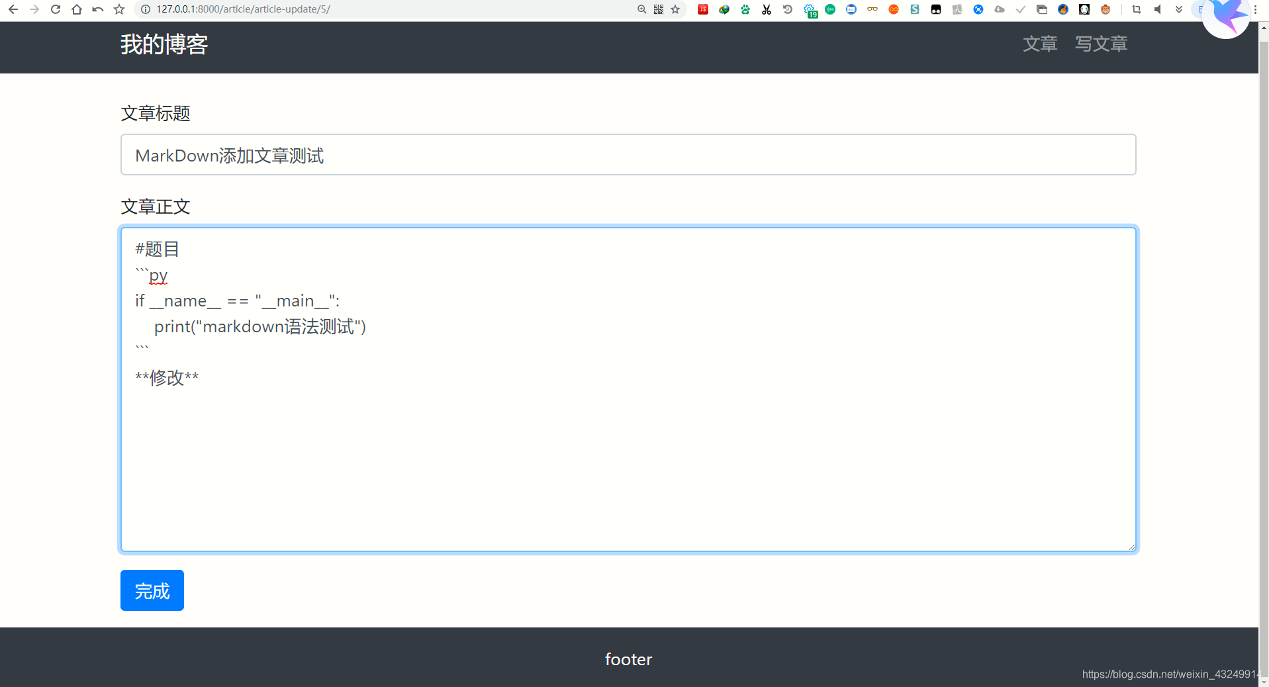
Task: Click the 文章标题 title input field
Action: point(628,155)
